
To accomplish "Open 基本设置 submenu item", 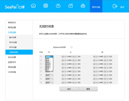I will (x=13, y=37).
